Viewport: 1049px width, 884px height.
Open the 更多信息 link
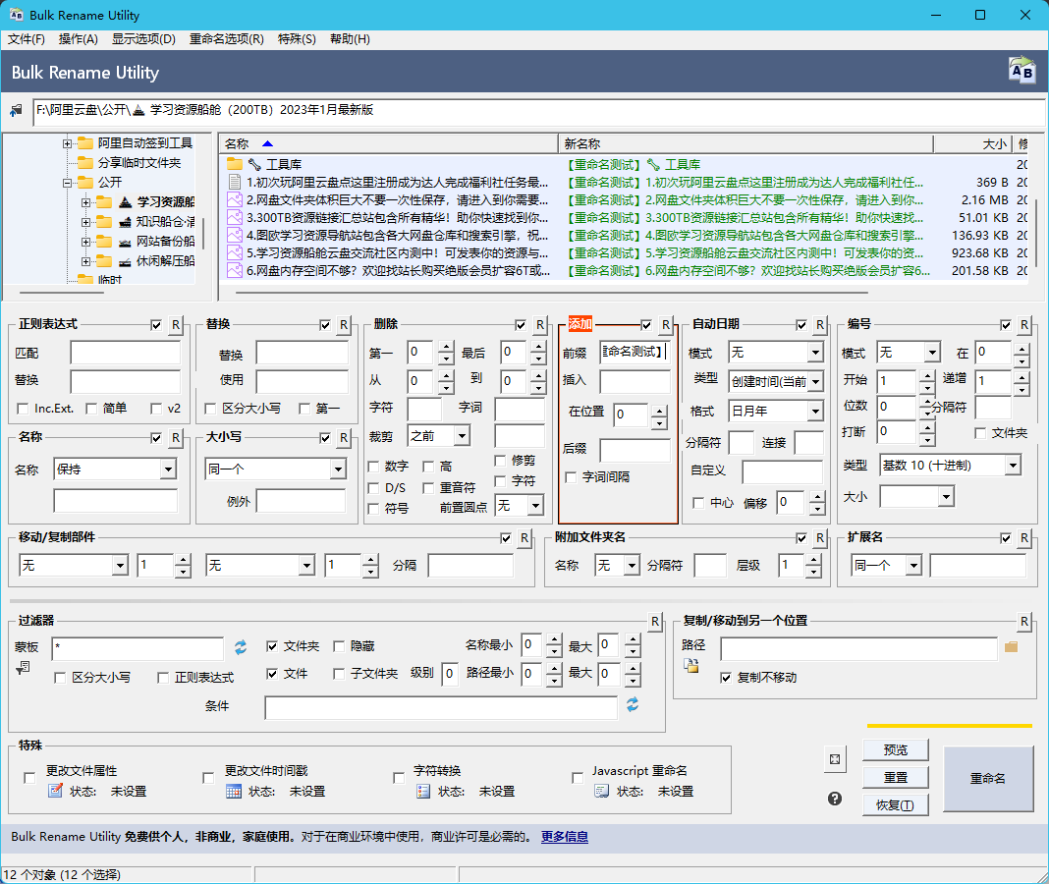tap(565, 837)
